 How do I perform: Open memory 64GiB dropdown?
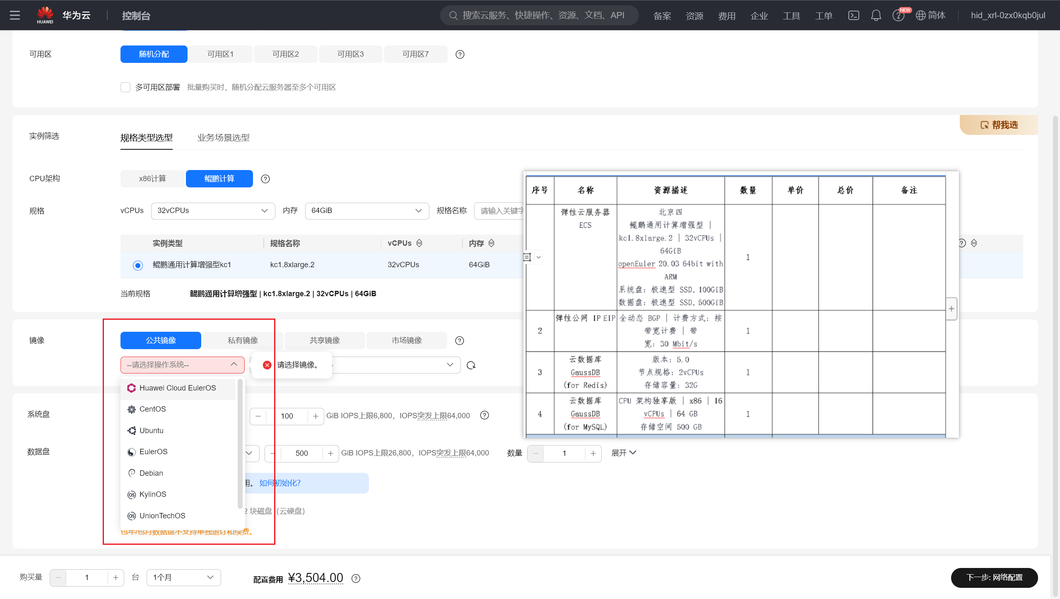click(367, 211)
